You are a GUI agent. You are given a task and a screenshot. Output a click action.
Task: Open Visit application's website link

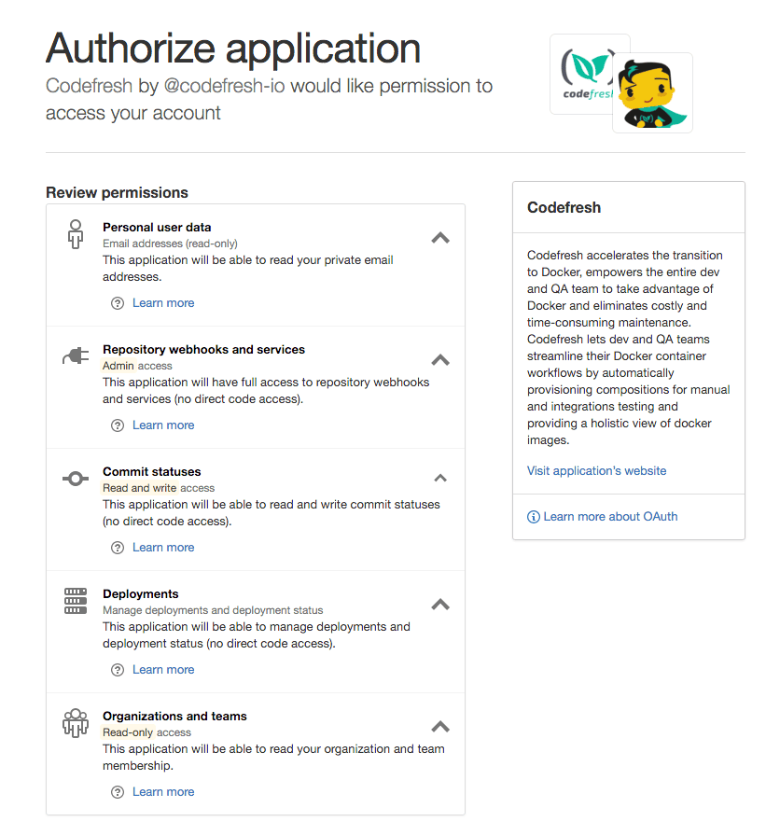[x=596, y=470]
